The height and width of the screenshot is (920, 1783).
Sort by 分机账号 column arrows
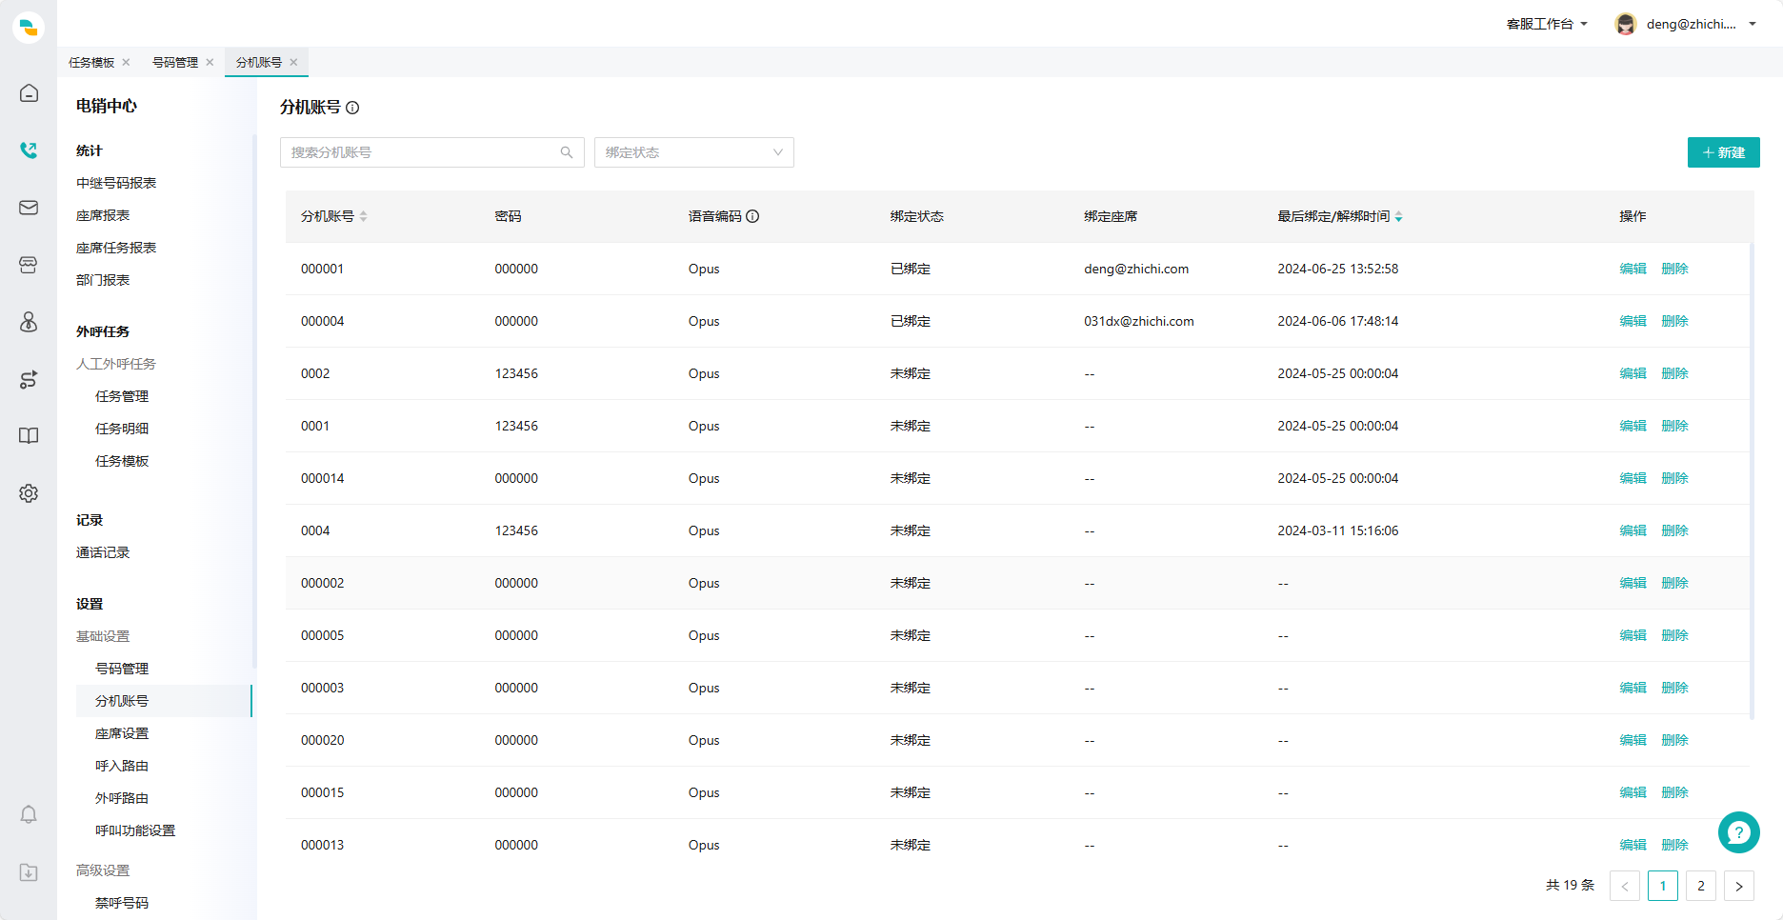point(364,216)
